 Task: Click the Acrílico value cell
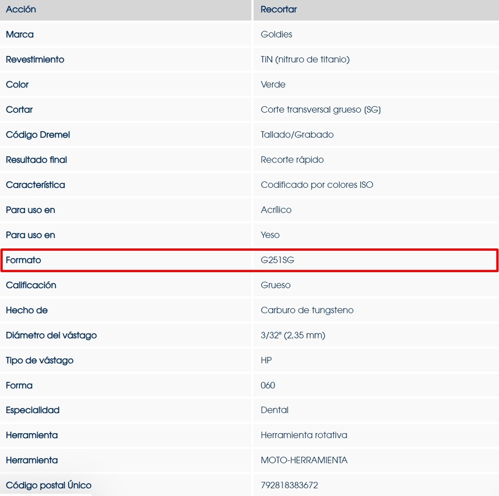pyautogui.click(x=276, y=210)
